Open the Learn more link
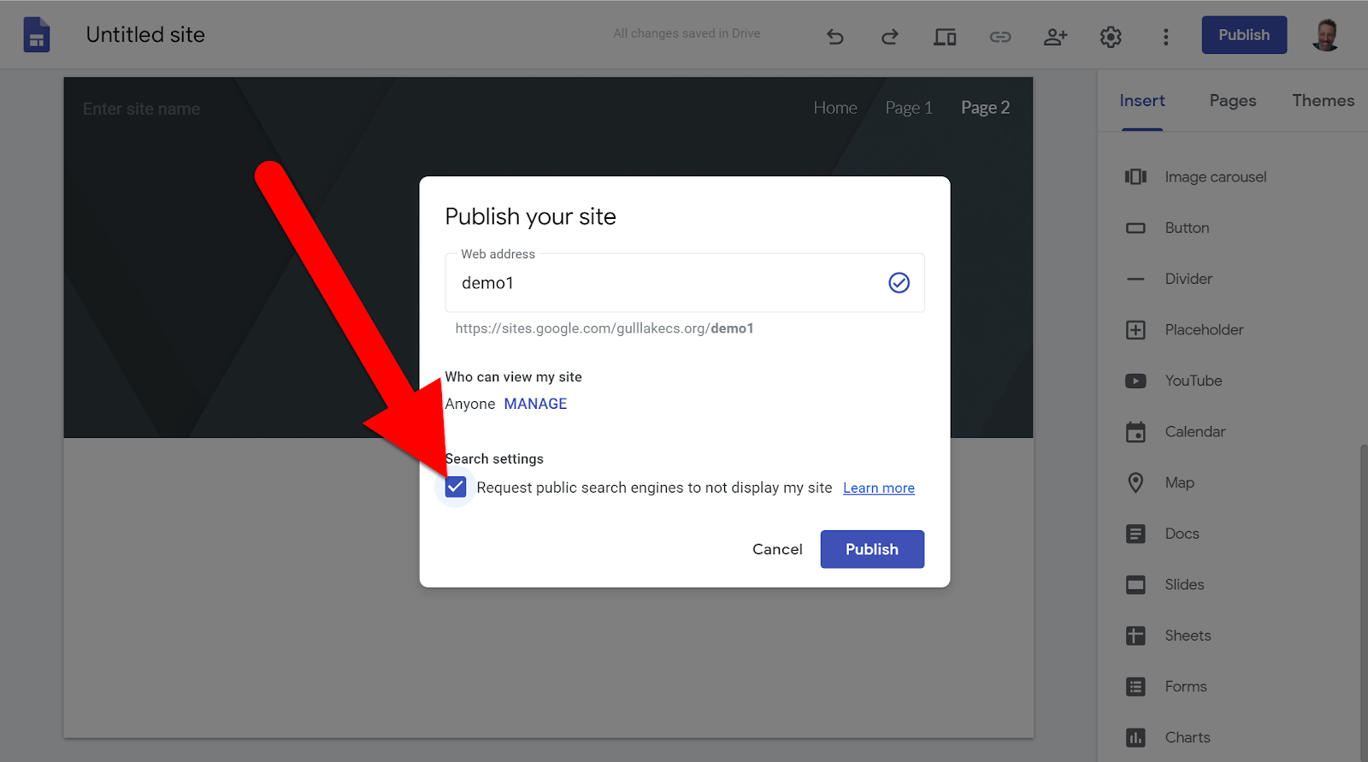The height and width of the screenshot is (762, 1368). pyautogui.click(x=879, y=488)
